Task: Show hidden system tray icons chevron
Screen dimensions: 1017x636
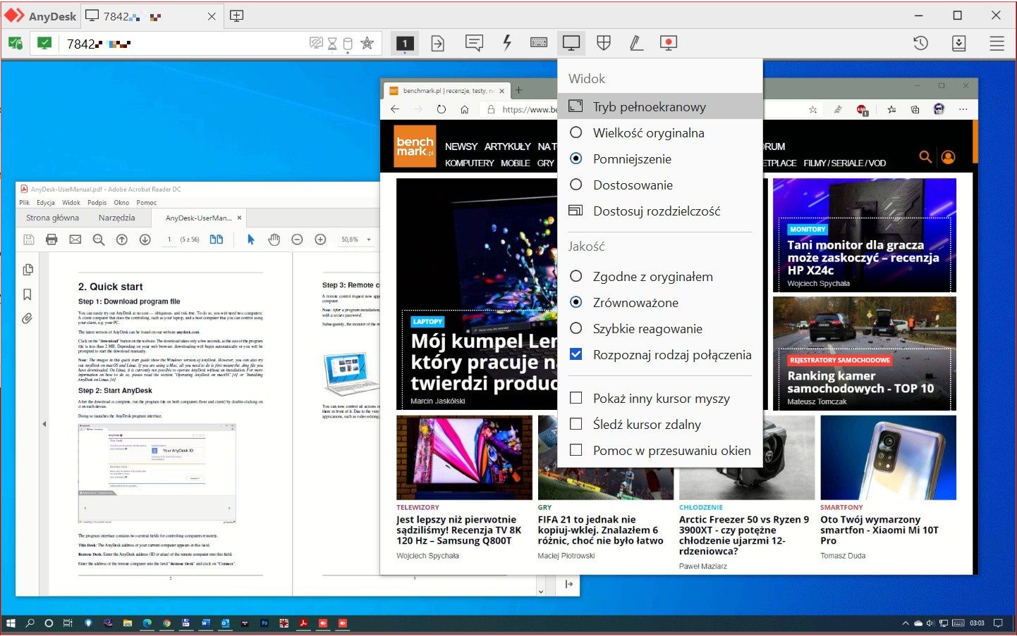Action: pos(906,623)
